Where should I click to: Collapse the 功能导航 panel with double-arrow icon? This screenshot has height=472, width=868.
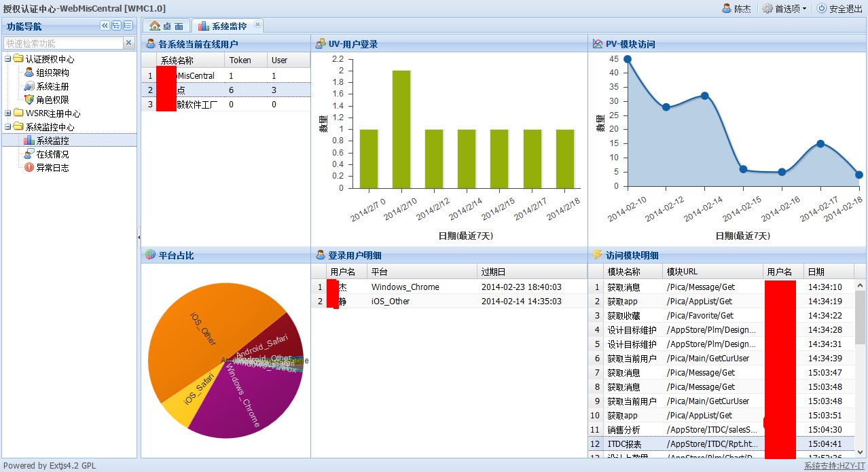coord(105,26)
